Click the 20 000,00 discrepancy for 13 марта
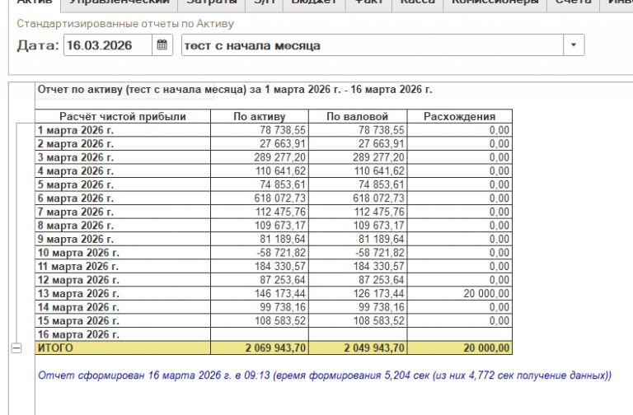633x415 pixels. pos(459,294)
